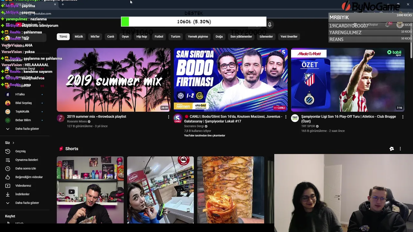Open 2019 summer mix ~throwback playlist title
Screen dimensions: 413x232
click(96, 117)
